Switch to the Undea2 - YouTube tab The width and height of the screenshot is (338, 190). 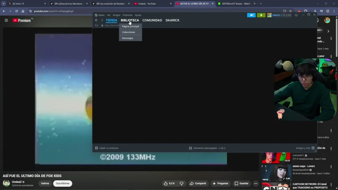pyautogui.click(x=153, y=4)
